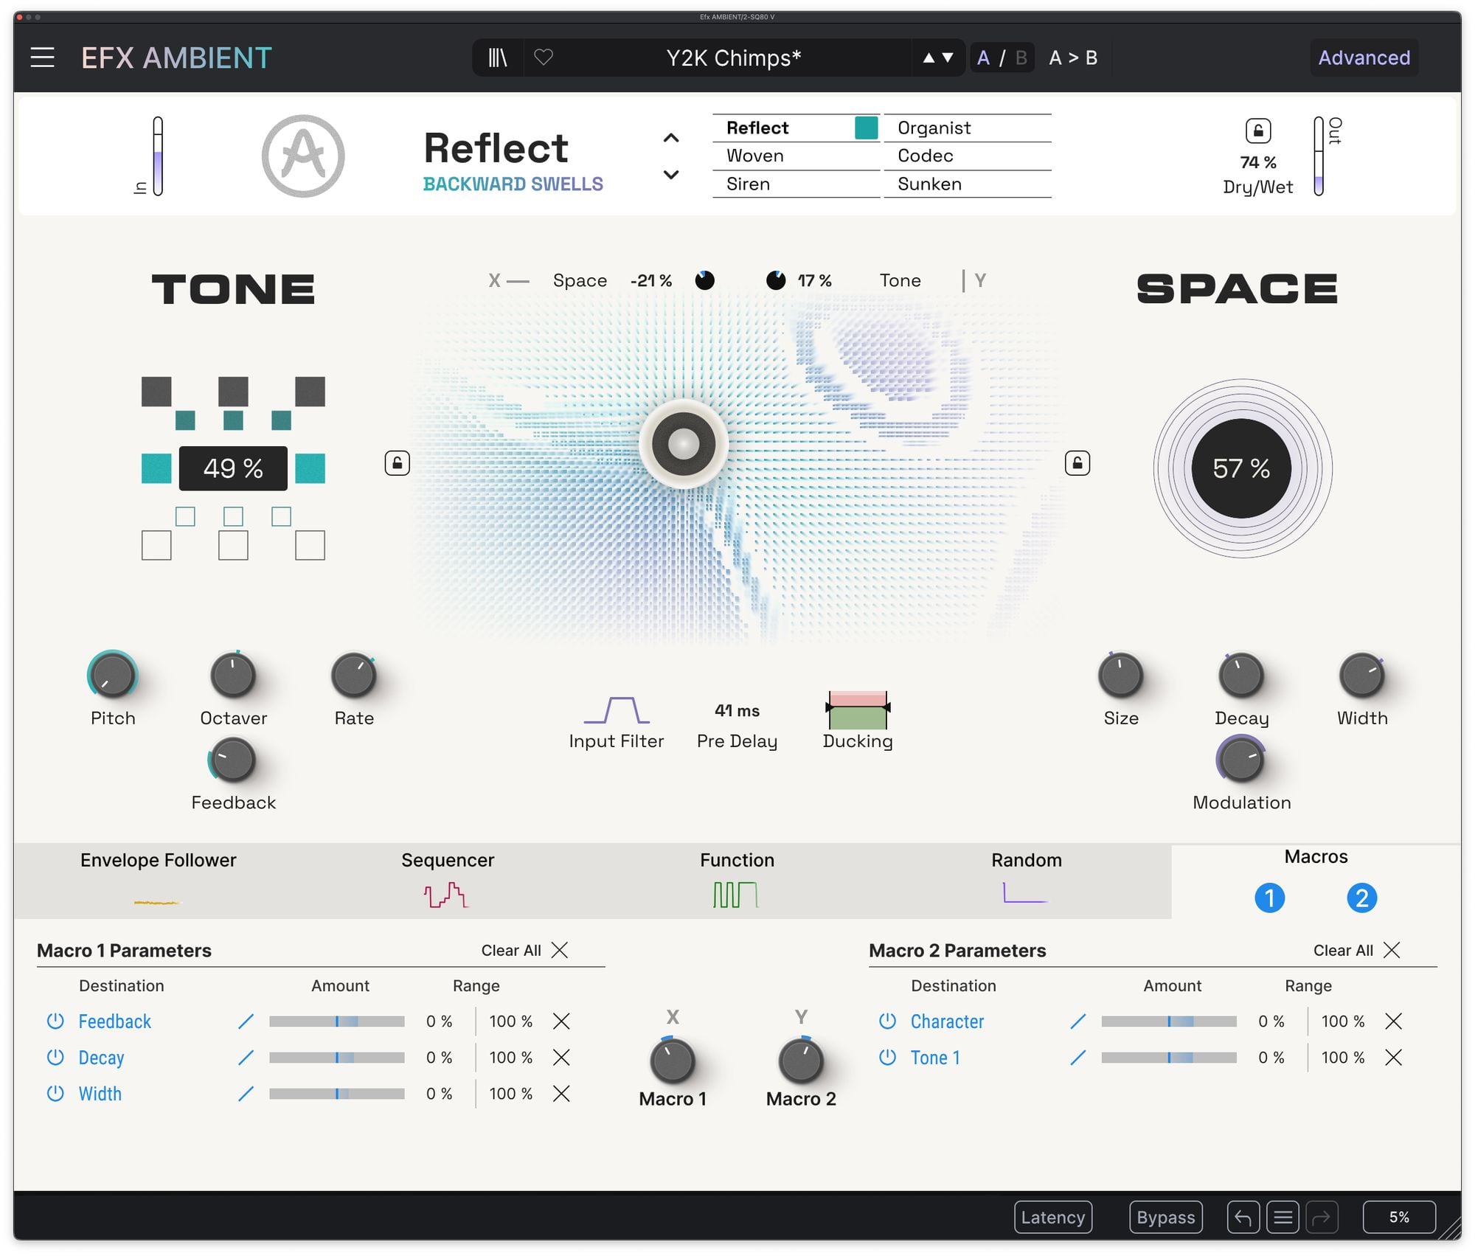Click the undo arrow icon
The image size is (1475, 1256).
pyautogui.click(x=1243, y=1218)
